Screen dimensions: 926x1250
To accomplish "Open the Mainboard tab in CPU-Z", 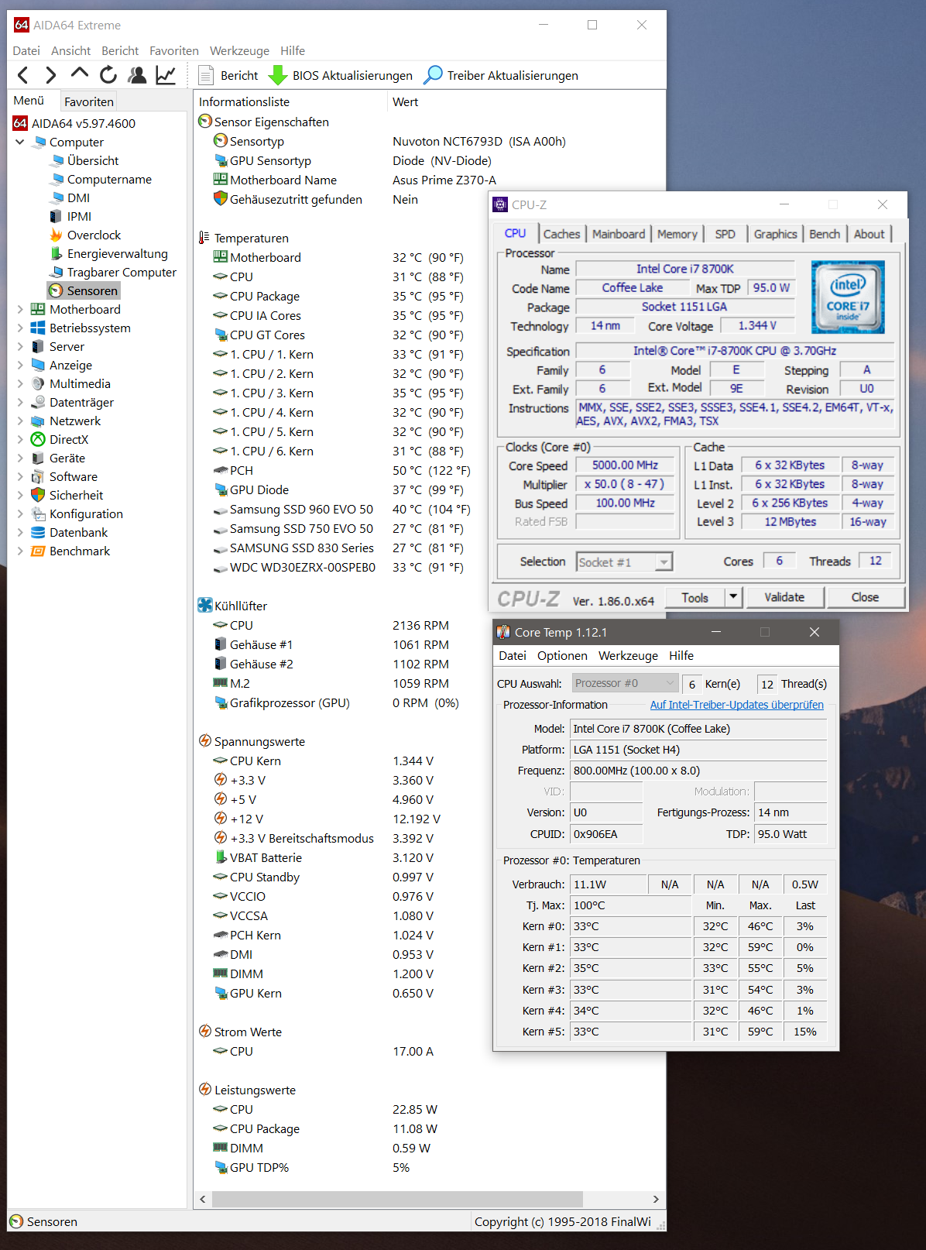I will click(x=618, y=234).
